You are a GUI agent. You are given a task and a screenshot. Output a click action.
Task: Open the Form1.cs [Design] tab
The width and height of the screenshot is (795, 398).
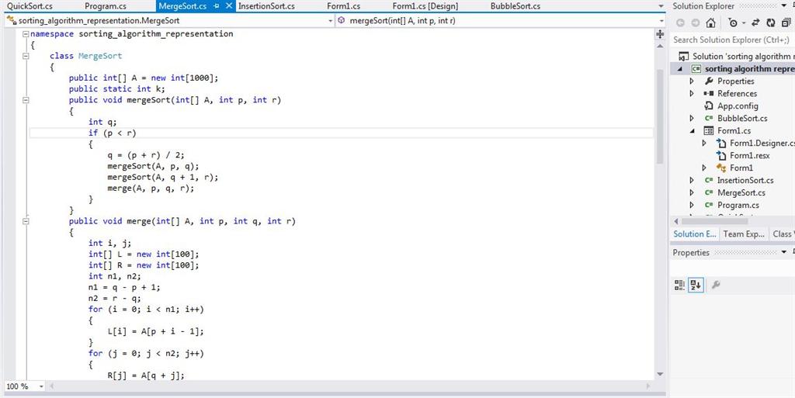pyautogui.click(x=425, y=6)
